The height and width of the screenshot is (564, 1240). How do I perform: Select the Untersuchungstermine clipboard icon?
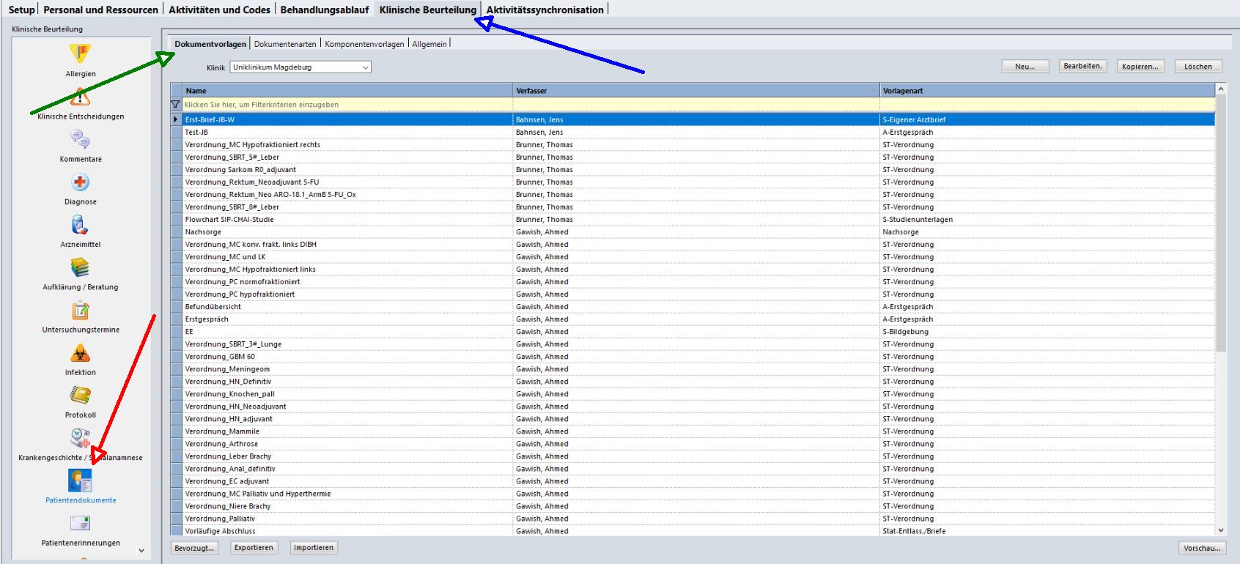(80, 311)
